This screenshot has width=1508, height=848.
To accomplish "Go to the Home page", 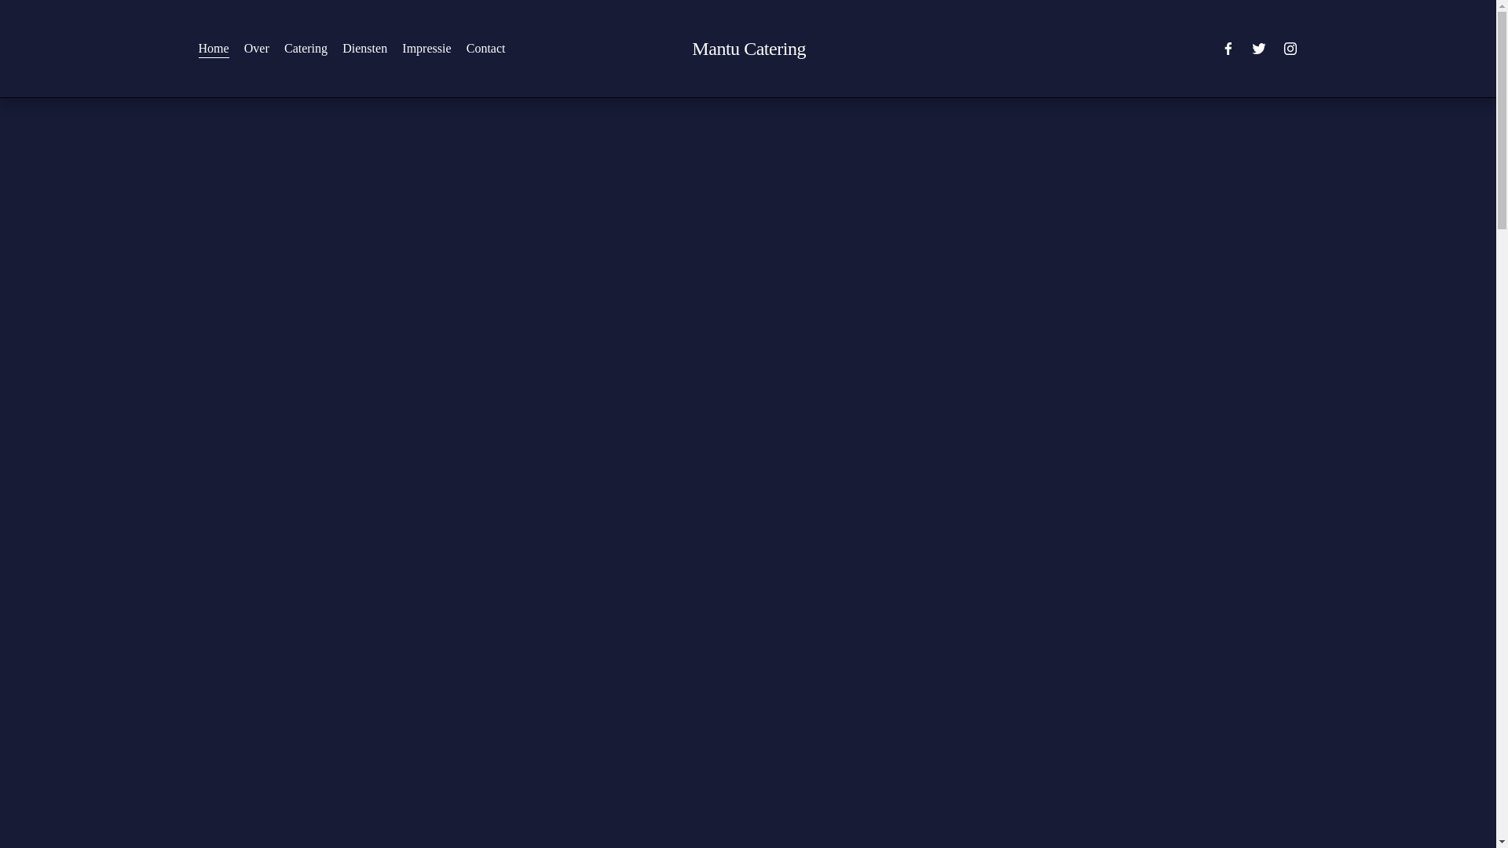I will click(x=214, y=49).
